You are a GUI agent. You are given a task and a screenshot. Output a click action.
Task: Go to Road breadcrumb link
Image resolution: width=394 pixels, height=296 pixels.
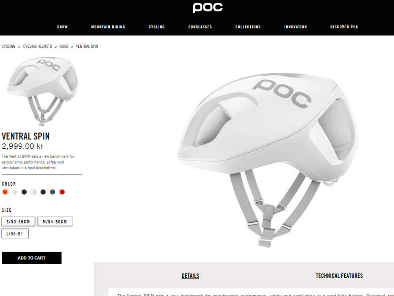[64, 46]
